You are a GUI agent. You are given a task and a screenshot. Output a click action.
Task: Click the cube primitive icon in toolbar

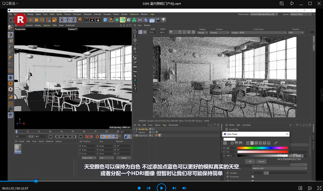pyautogui.click(x=105, y=20)
